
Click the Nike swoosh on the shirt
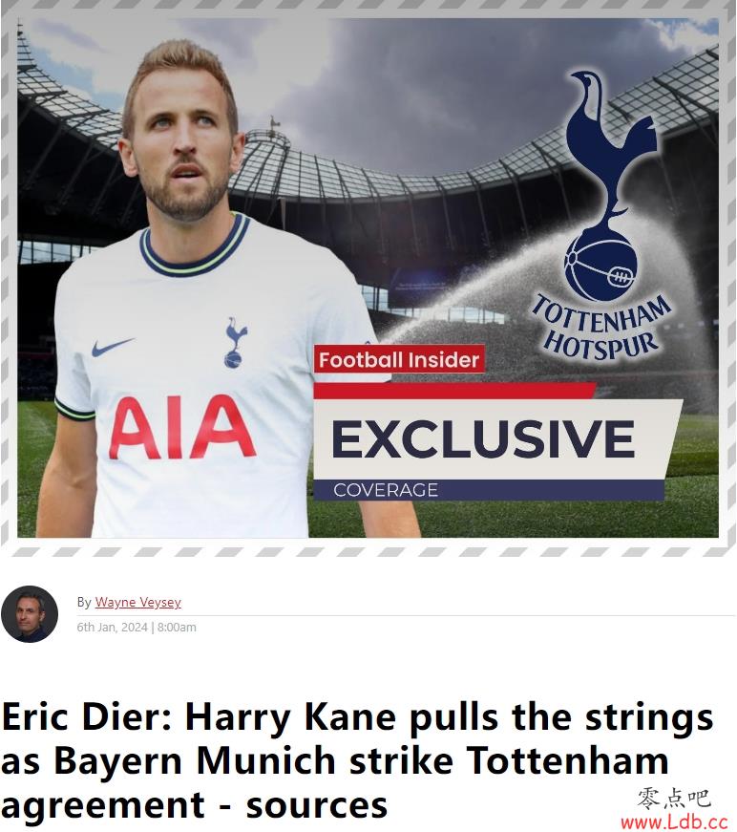pos(113,347)
